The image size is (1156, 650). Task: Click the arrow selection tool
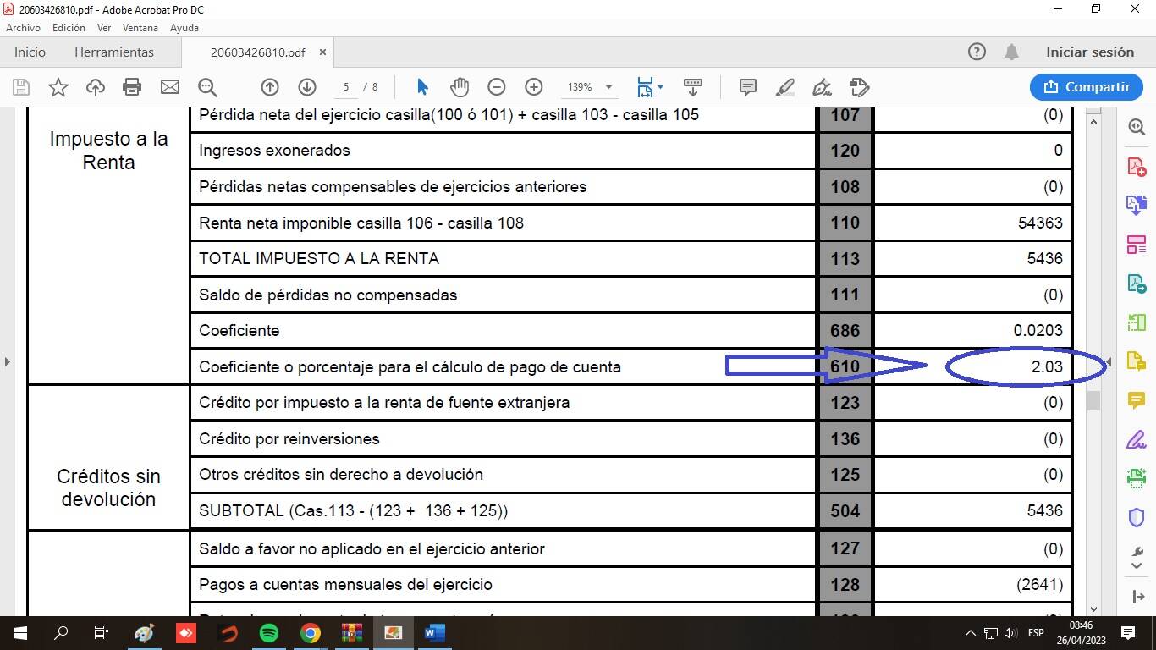423,87
